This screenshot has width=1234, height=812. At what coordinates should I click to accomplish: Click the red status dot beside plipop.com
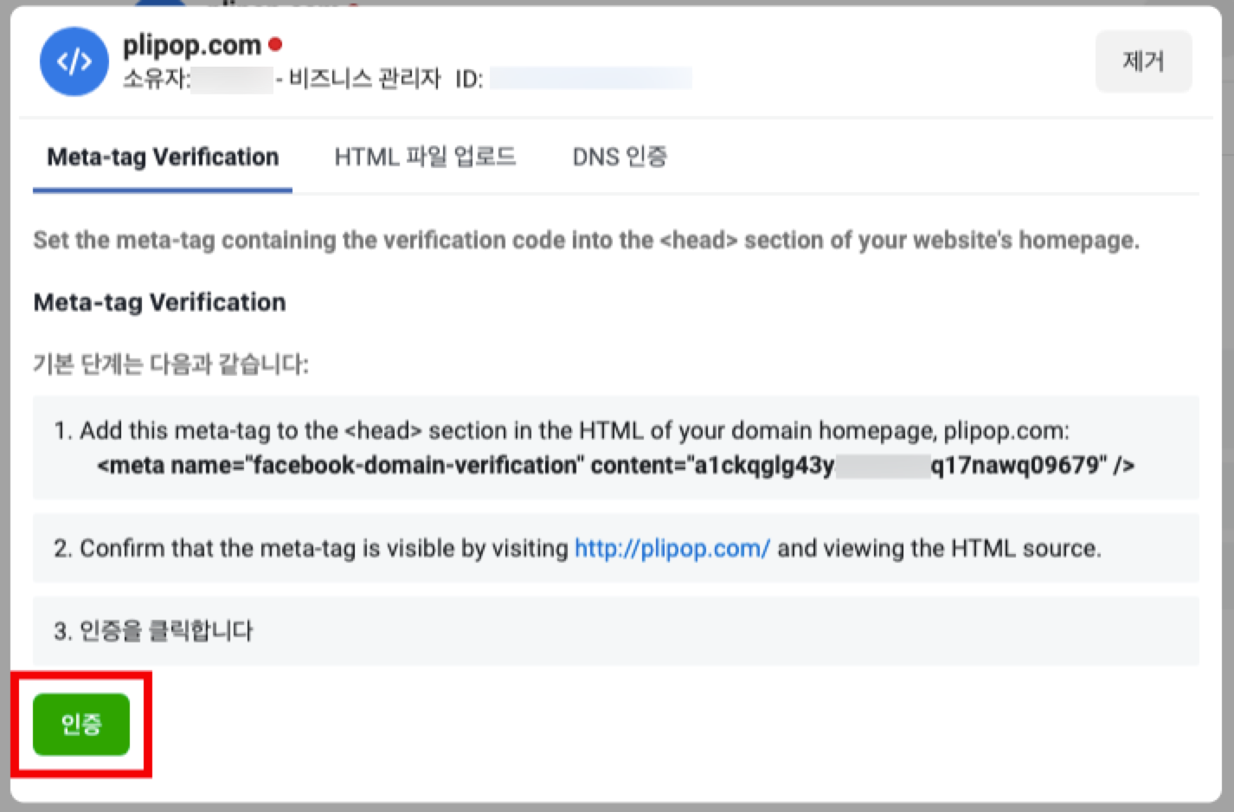(x=275, y=43)
